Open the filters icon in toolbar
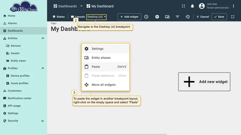Screen dimensions: 241x135 (177, 17)
